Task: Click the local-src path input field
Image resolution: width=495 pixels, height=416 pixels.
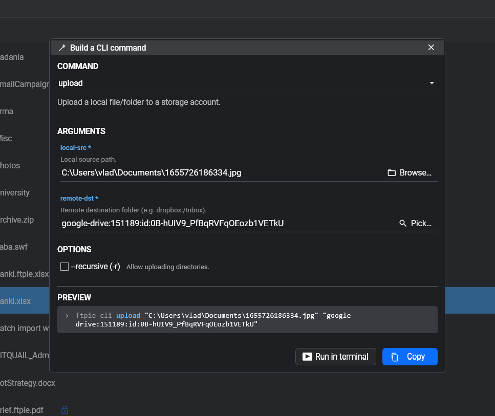Action: (x=221, y=172)
